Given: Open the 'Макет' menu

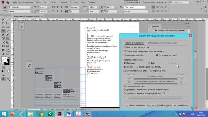Looking at the screenshot, I should 39,2.
